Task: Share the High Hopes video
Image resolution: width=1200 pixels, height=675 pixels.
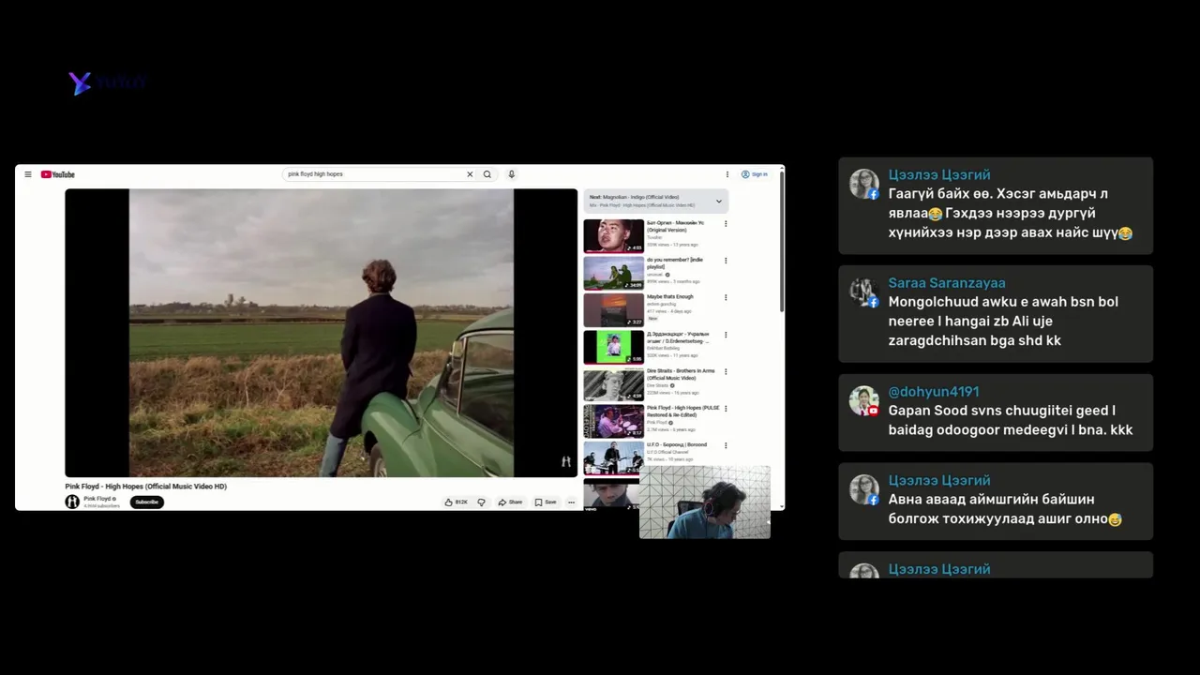Action: (510, 502)
